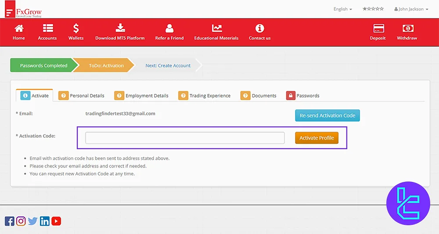Select the Activate tab
The width and height of the screenshot is (439, 234).
[x=35, y=96]
